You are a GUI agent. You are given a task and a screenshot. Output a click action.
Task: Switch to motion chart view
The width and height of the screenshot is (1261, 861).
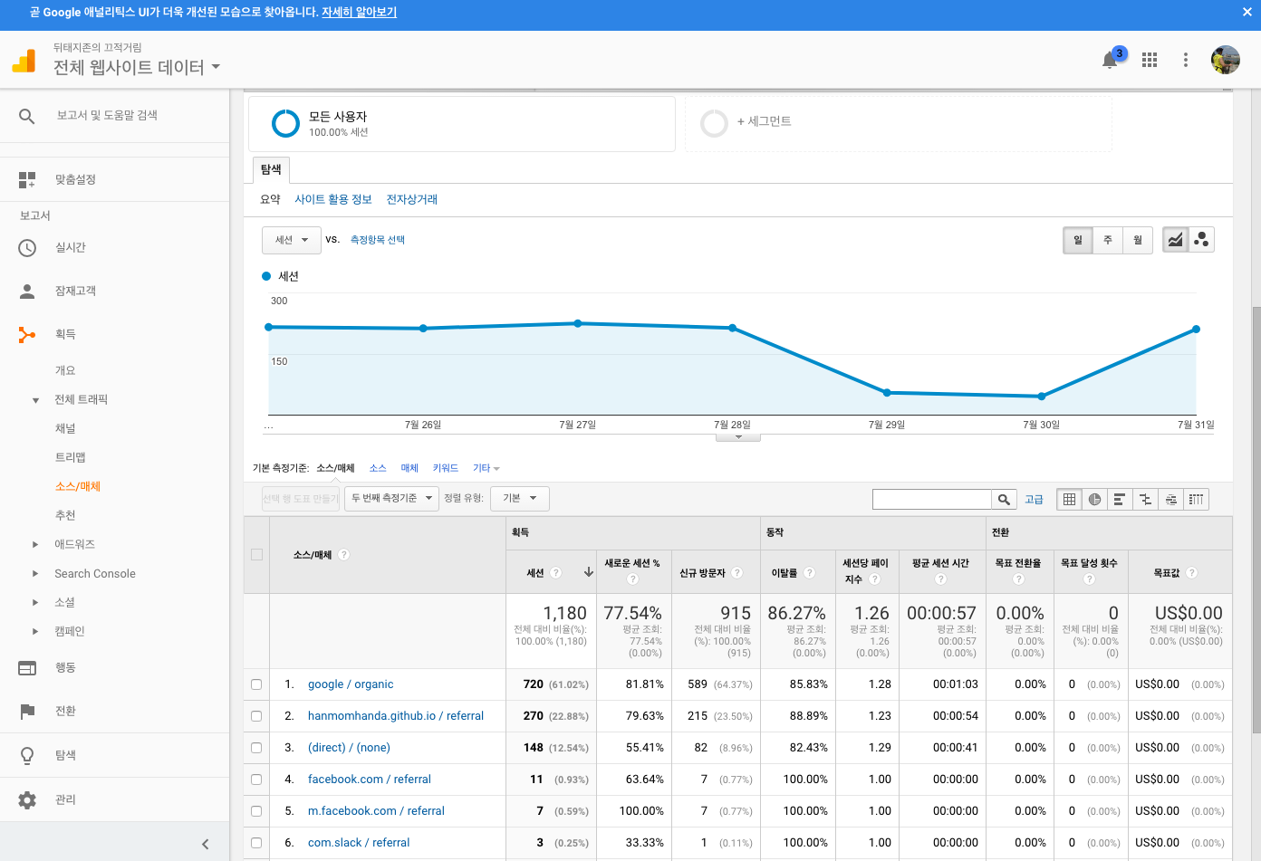1201,240
